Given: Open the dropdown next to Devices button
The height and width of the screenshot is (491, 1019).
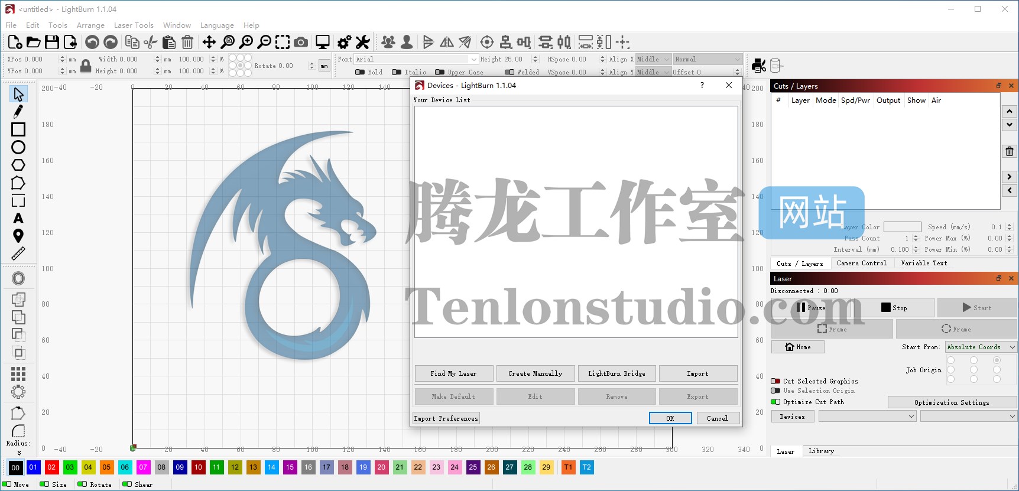Looking at the screenshot, I should click(867, 417).
